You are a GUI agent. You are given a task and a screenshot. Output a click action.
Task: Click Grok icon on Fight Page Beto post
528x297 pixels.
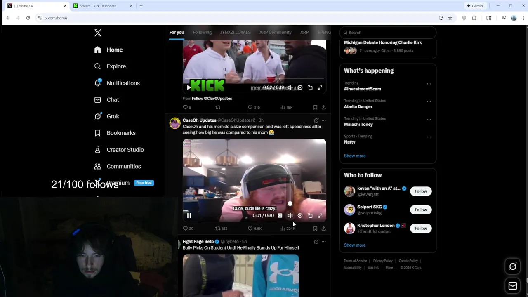[316, 242]
